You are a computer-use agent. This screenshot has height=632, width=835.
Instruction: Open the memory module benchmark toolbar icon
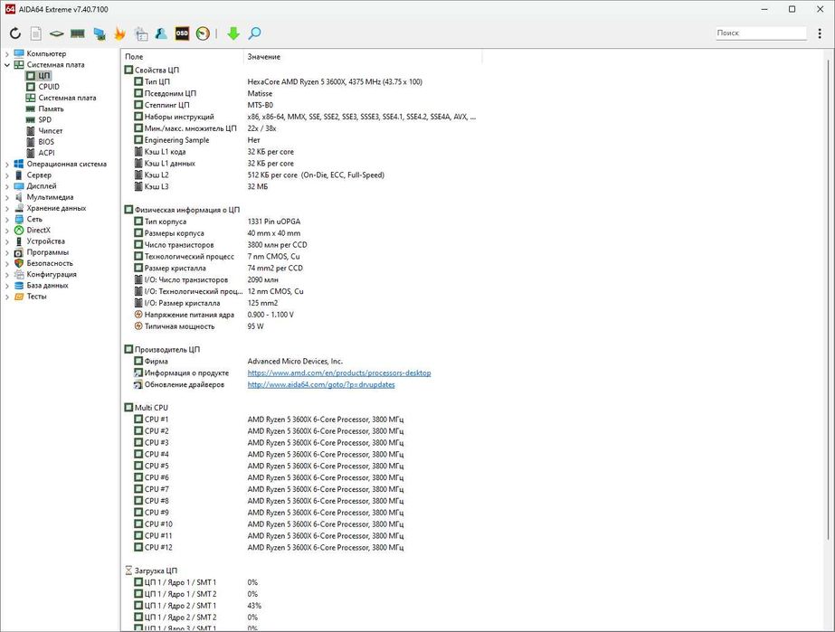tap(78, 33)
